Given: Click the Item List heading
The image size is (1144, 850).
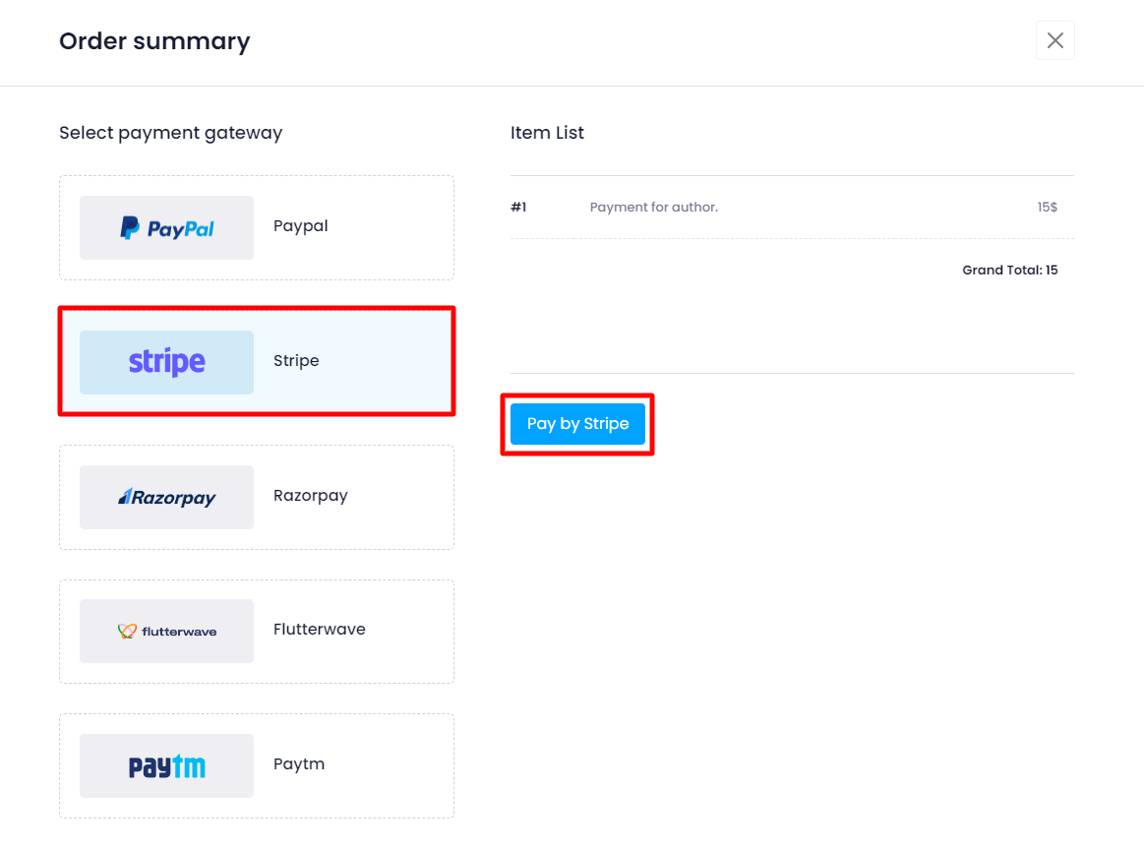Looking at the screenshot, I should pos(547,133).
